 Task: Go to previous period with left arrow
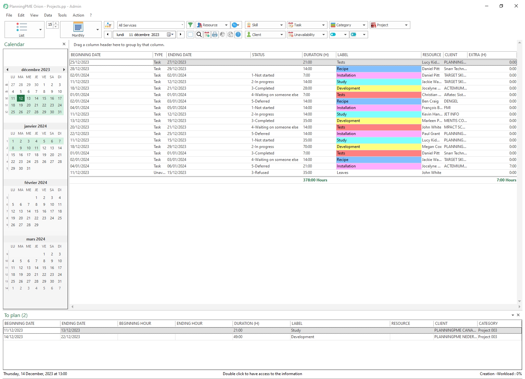(x=108, y=34)
